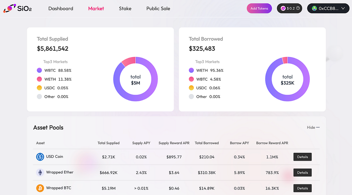
Task: Click WETH 95.36% in Total Borrowed
Action: pyautogui.click(x=210, y=70)
